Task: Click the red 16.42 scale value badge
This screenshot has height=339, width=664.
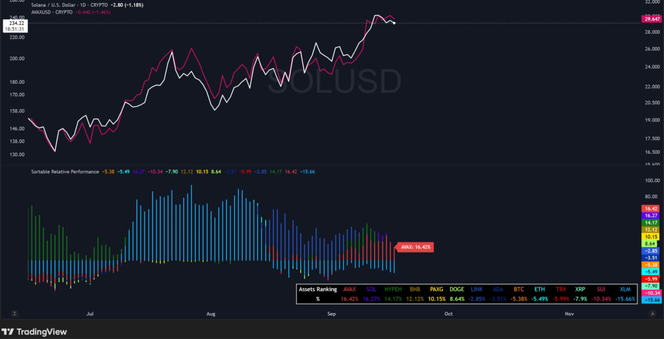Action: (x=650, y=209)
